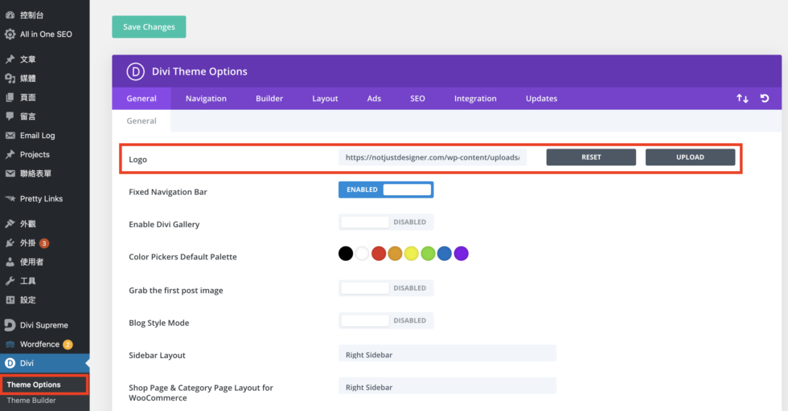This screenshot has width=788, height=411.
Task: Click the import/export arrows icon
Action: (742, 99)
